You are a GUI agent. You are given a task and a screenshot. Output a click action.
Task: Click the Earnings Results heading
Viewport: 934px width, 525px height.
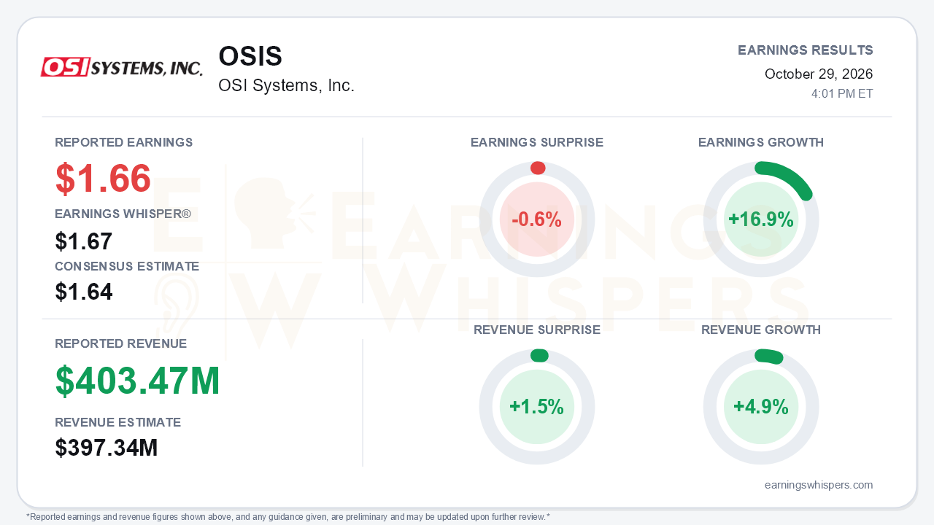click(806, 50)
